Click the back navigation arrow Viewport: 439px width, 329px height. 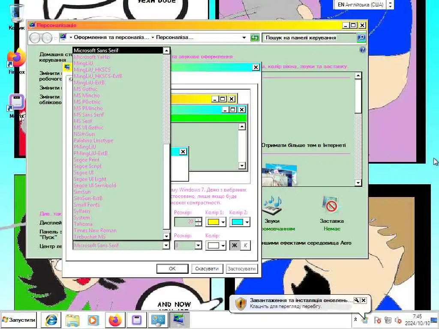click(x=35, y=38)
